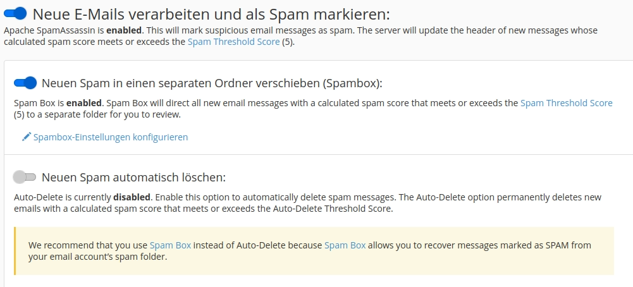Click heading 'Neue E-Mails verarbeiten und als Spam markieren'

211,14
